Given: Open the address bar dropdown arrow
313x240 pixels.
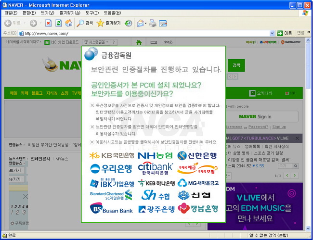Looking at the screenshot, I should (272, 33).
